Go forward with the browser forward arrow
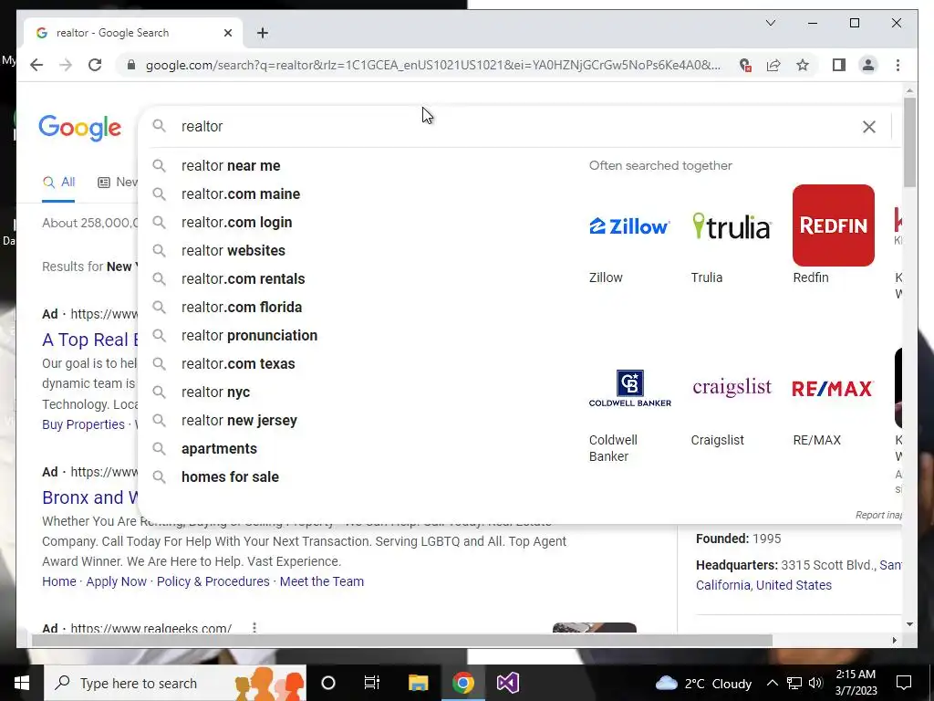This screenshot has height=701, width=934. point(66,65)
